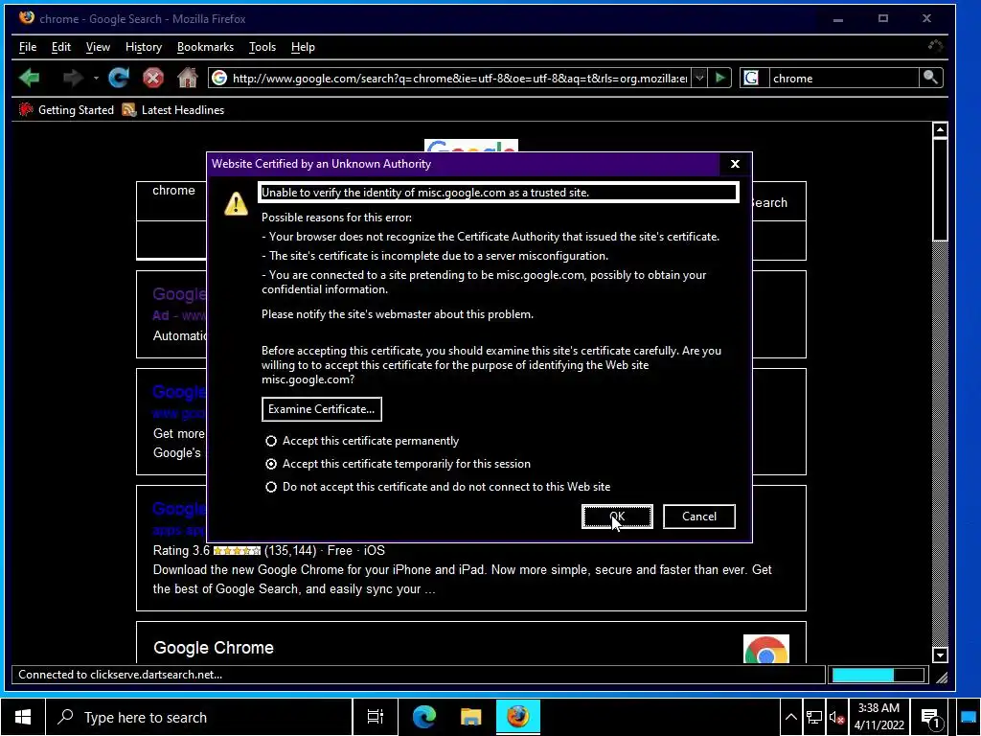The height and width of the screenshot is (736, 981).
Task: Select Do not accept this certificate
Action: point(438,487)
